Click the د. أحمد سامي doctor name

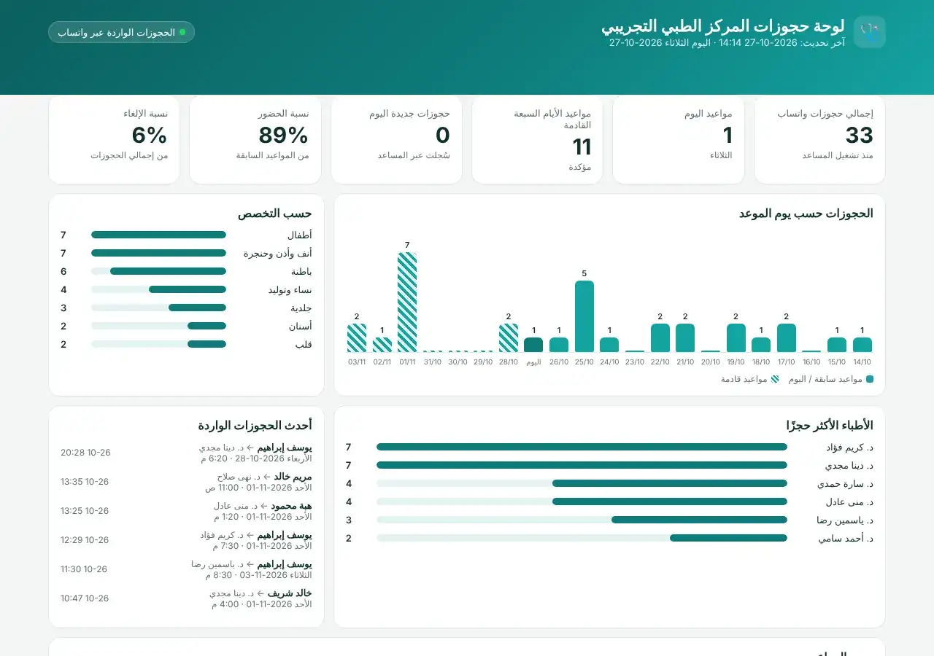tap(846, 538)
